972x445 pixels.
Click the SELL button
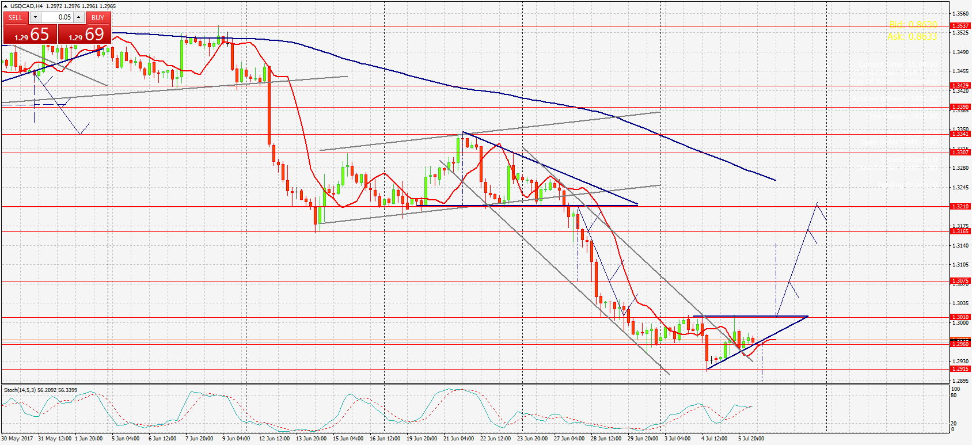click(x=16, y=17)
